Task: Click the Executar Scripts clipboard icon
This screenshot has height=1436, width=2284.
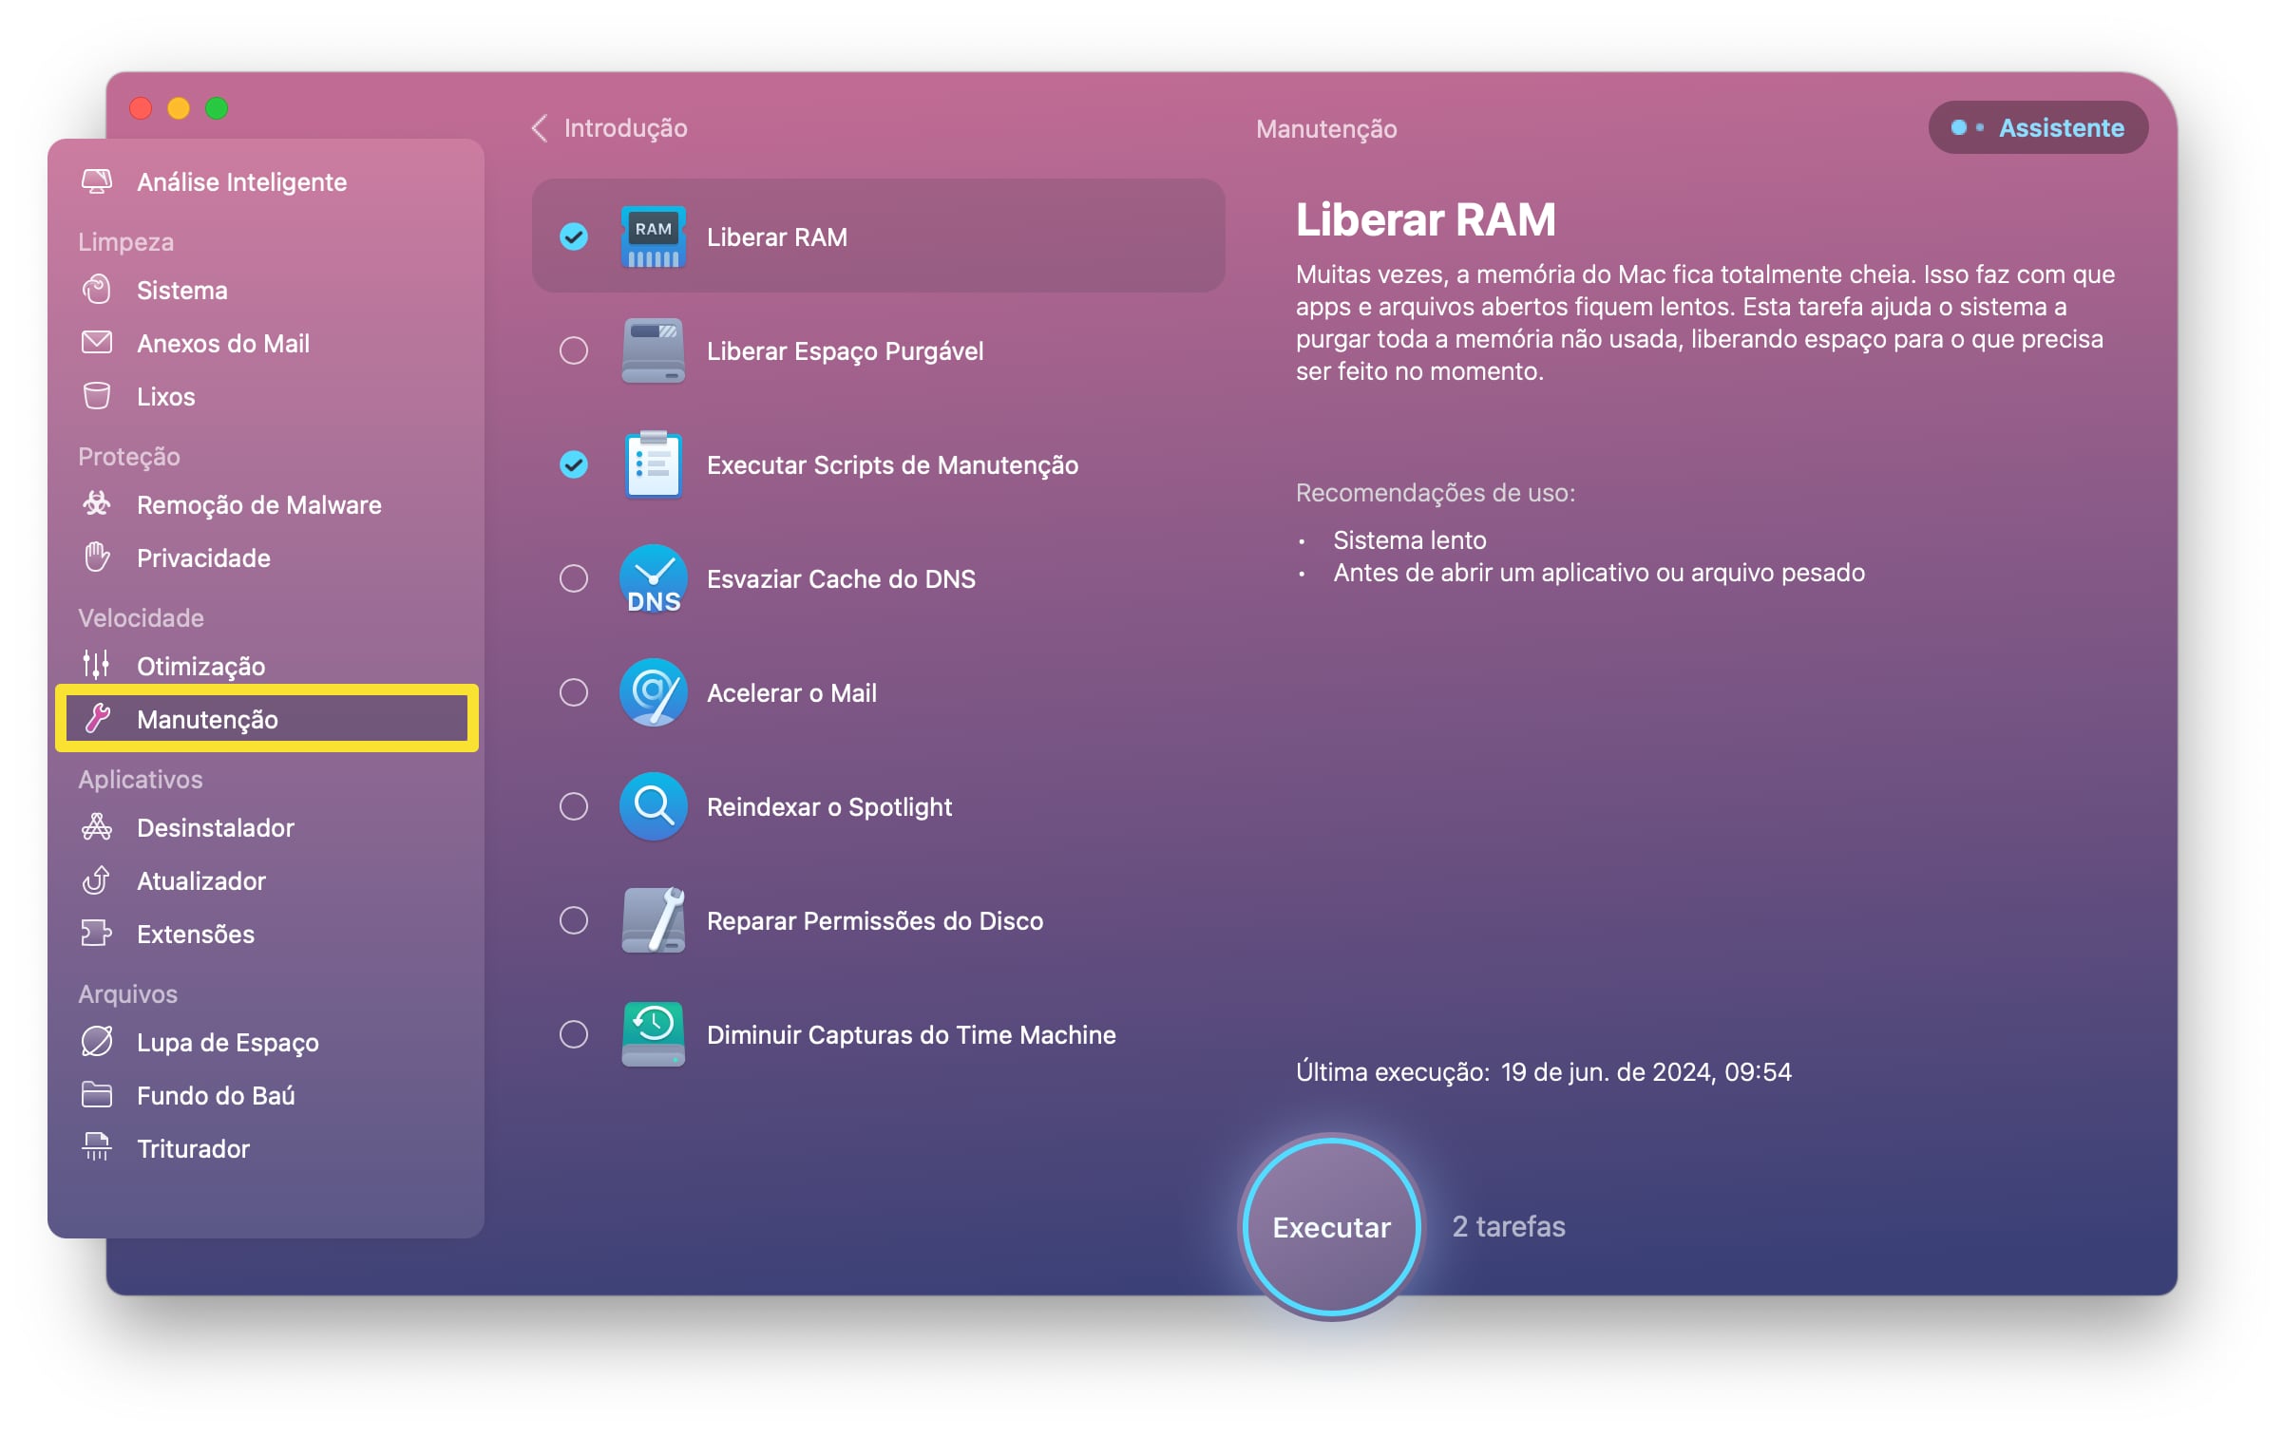Action: coord(653,464)
